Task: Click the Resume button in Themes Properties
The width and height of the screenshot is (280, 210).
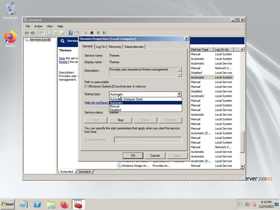Action: point(171,120)
